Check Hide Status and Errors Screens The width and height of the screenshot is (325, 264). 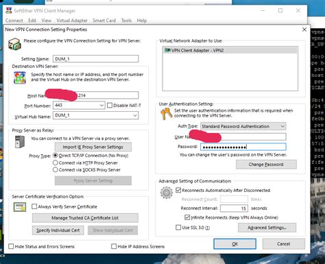tap(11, 246)
